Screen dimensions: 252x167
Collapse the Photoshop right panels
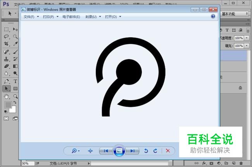coord(248,20)
